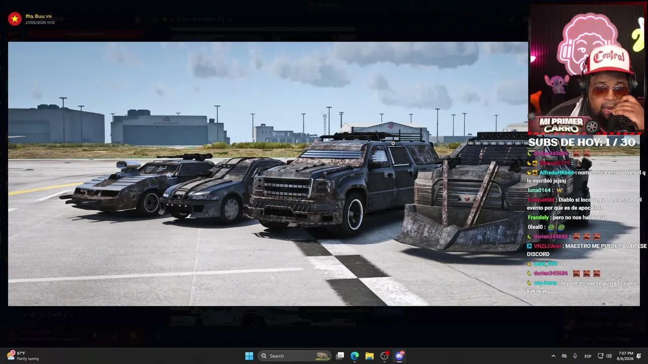This screenshot has width=648, height=364.
Task: Click the SUBS DE HOY: 1 / 30 counter
Action: click(582, 143)
